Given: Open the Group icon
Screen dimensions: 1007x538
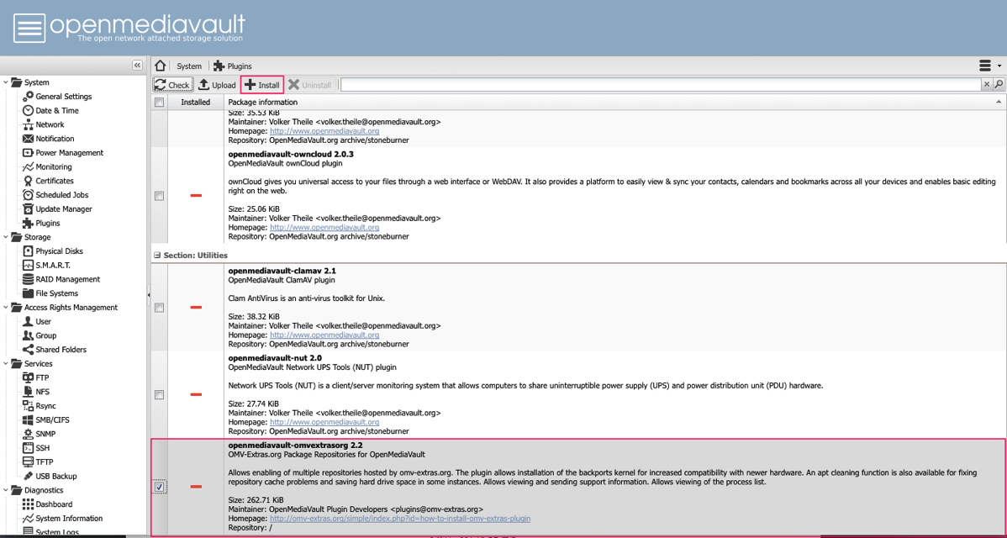Looking at the screenshot, I should (x=28, y=335).
